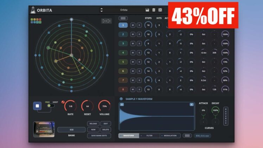Click track 8 pan value 13R
Screen dimensions: 263x148
tap(214, 90)
